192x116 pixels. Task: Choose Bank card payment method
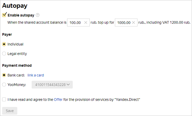pyautogui.click(x=4, y=75)
